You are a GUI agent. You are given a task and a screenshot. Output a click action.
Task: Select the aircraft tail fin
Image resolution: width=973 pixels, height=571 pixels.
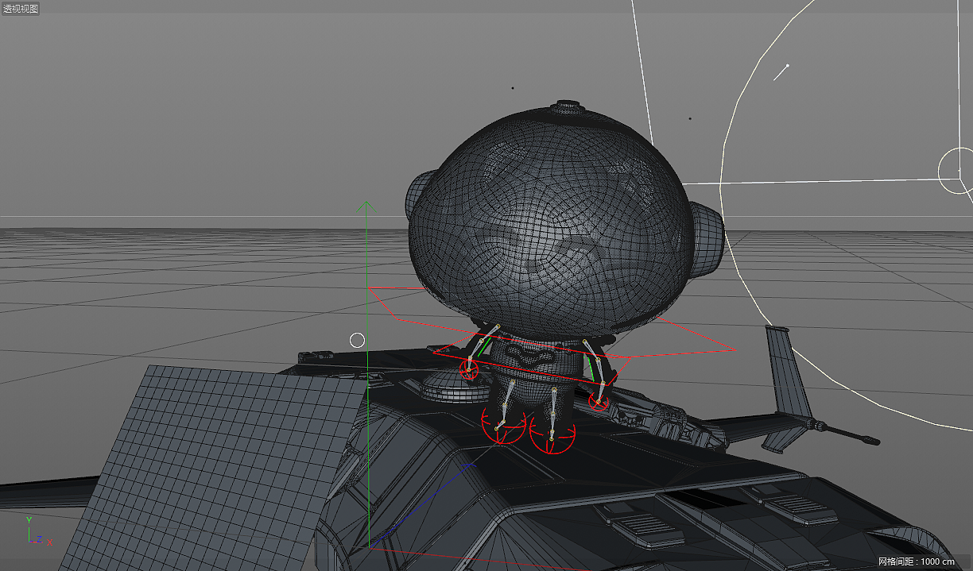pyautogui.click(x=787, y=373)
